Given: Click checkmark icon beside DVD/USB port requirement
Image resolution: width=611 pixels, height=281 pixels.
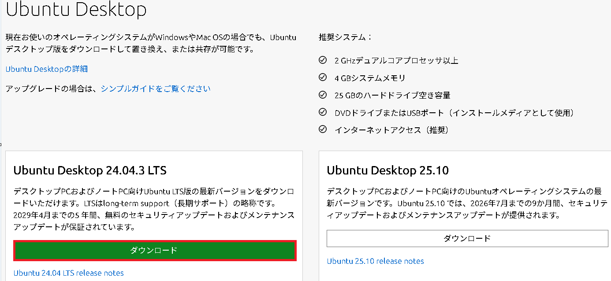Looking at the screenshot, I should (x=322, y=112).
